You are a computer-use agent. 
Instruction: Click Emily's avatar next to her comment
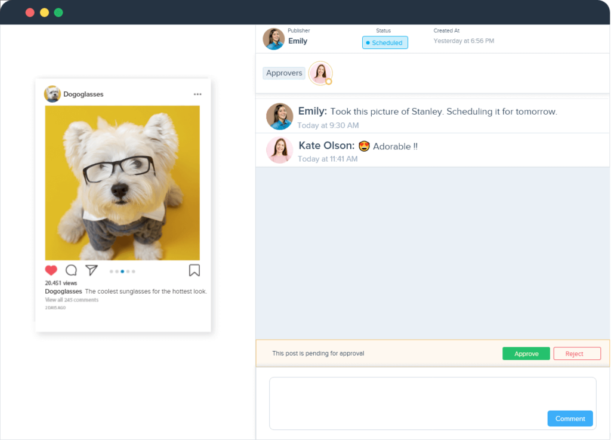[x=279, y=118]
